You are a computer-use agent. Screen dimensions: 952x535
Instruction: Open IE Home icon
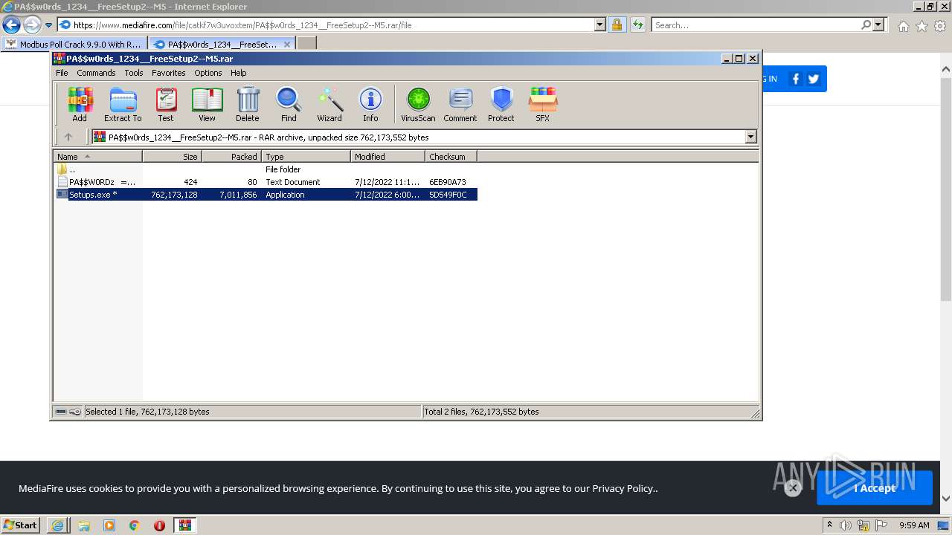(903, 26)
